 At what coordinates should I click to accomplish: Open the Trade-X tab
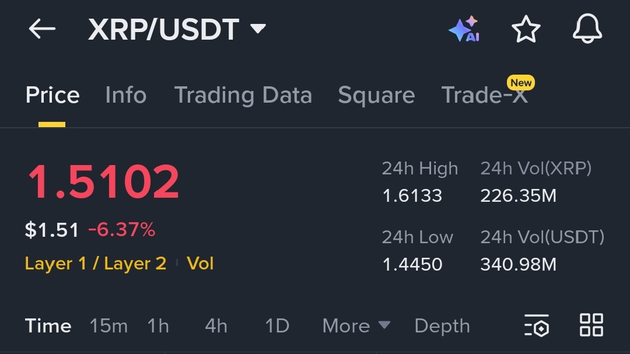[485, 95]
